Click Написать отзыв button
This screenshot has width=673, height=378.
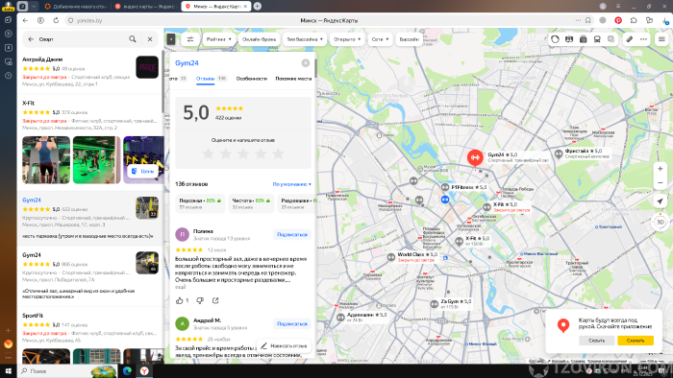coord(284,346)
